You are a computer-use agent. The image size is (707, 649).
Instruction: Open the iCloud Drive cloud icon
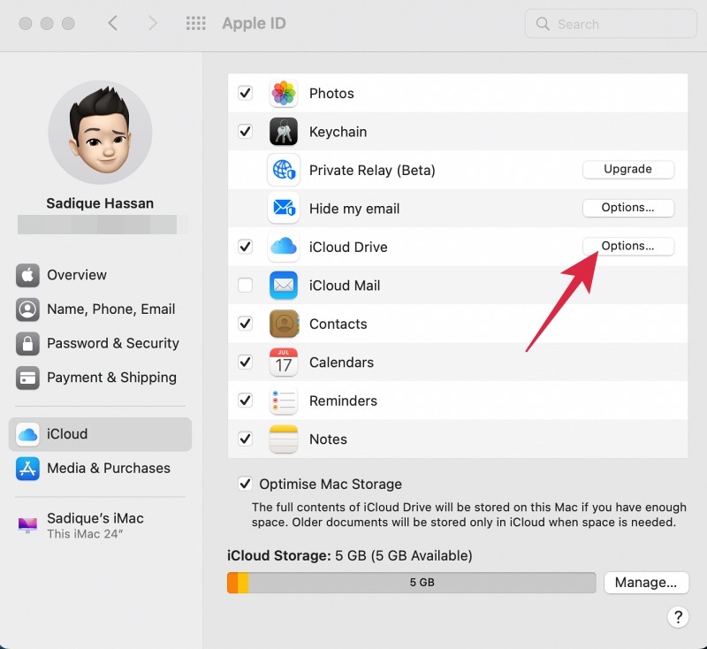point(284,247)
